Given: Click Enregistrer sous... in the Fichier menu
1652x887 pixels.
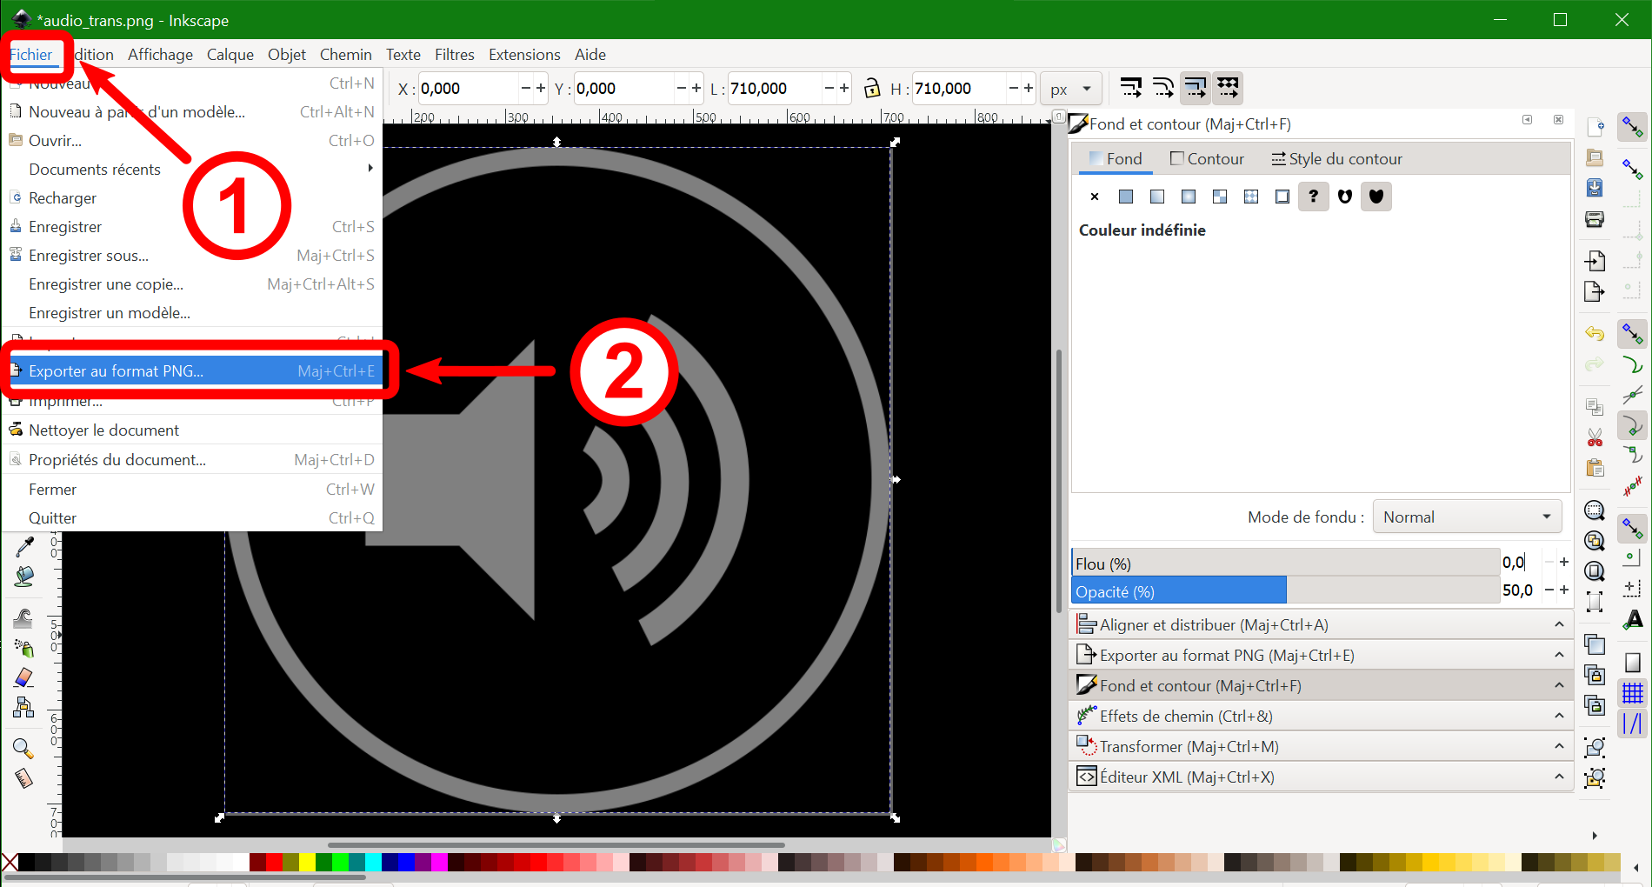Looking at the screenshot, I should (89, 256).
